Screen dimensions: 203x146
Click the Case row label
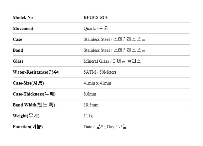(17, 39)
